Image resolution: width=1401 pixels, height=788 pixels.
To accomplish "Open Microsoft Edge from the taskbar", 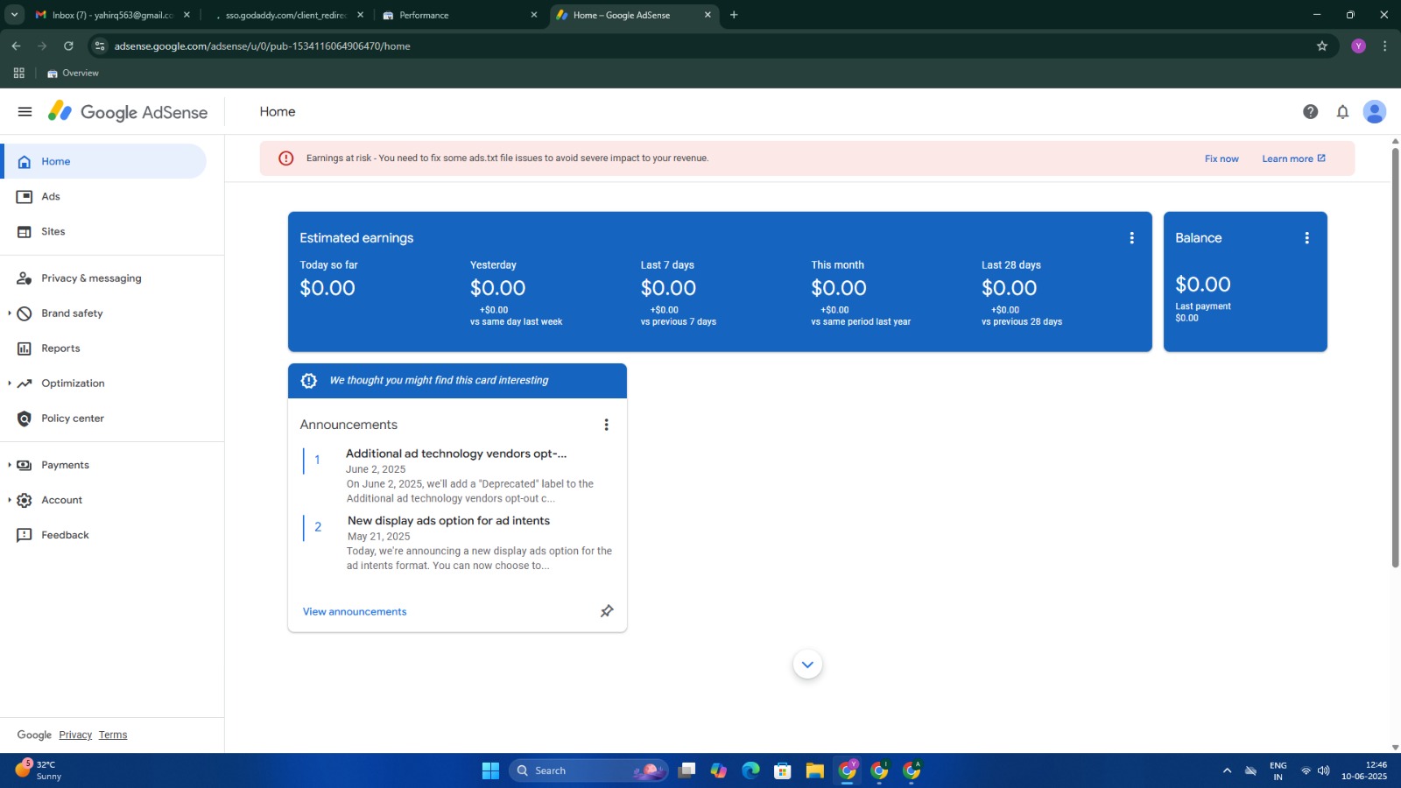I will 750,770.
